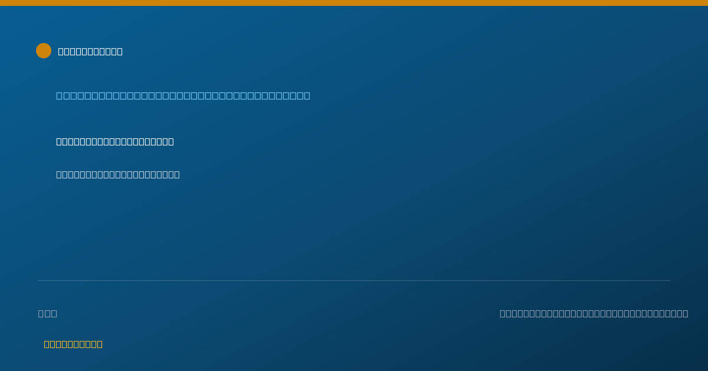
Task: Click the orange accent bar along the top
Action: click(x=354, y=3)
